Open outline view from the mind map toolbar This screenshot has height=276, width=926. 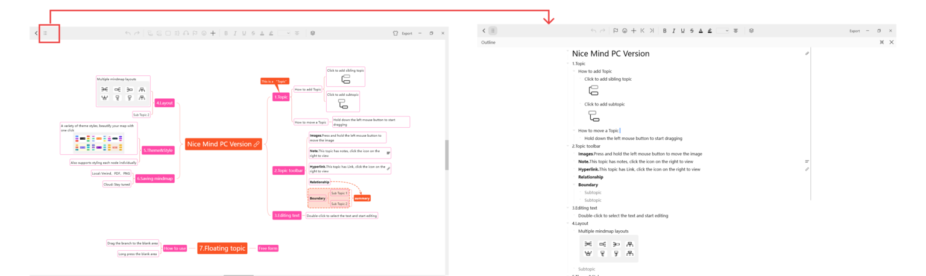(45, 33)
